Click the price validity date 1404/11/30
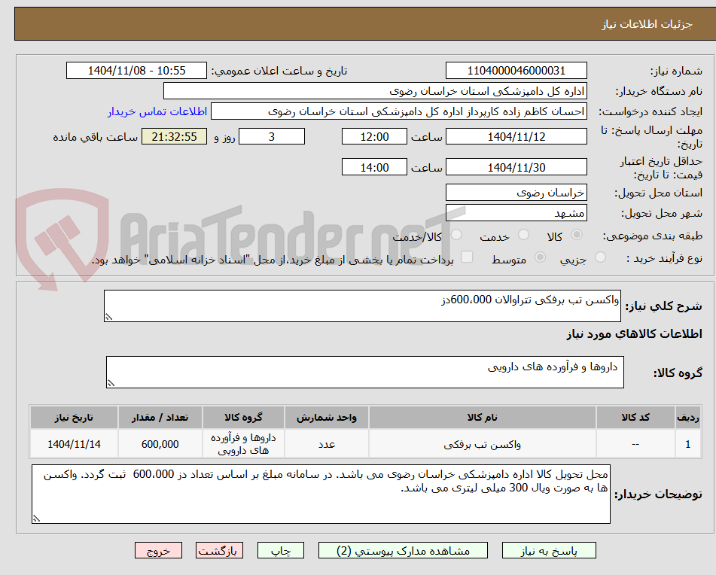The height and width of the screenshot is (575, 716). [x=516, y=167]
